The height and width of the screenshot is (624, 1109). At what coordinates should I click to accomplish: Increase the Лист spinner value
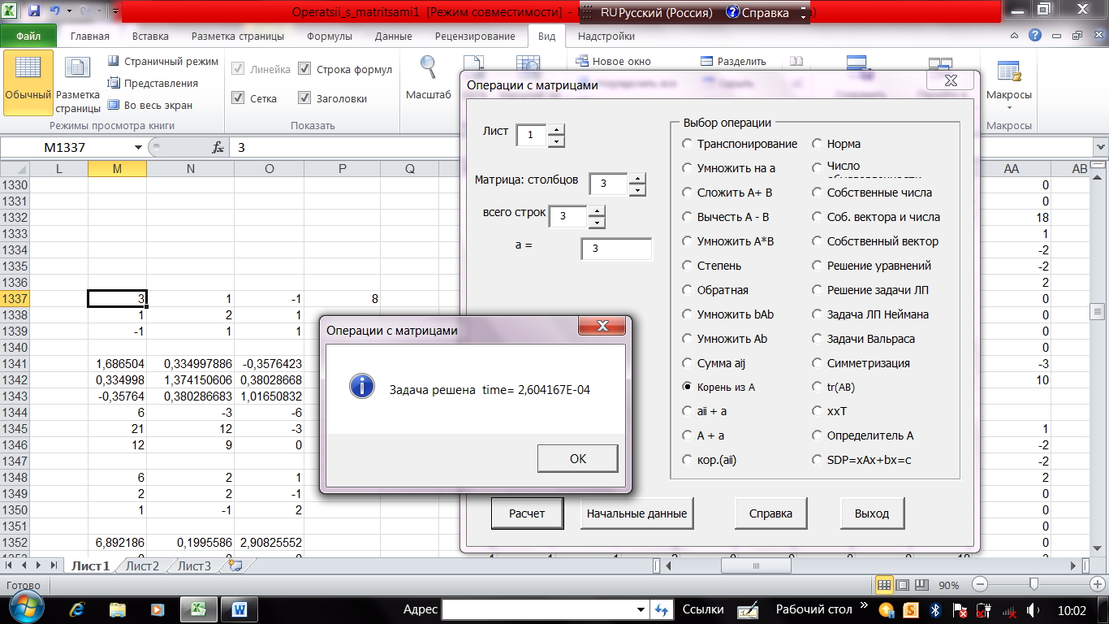(x=556, y=128)
